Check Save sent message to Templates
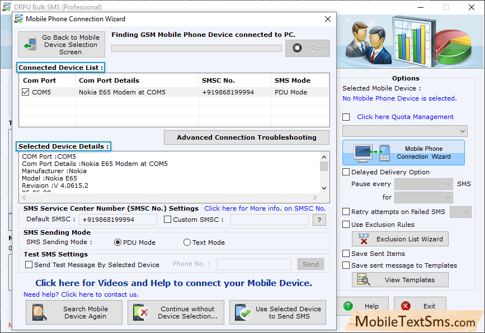Viewport: 485px width, 333px height. (x=346, y=265)
